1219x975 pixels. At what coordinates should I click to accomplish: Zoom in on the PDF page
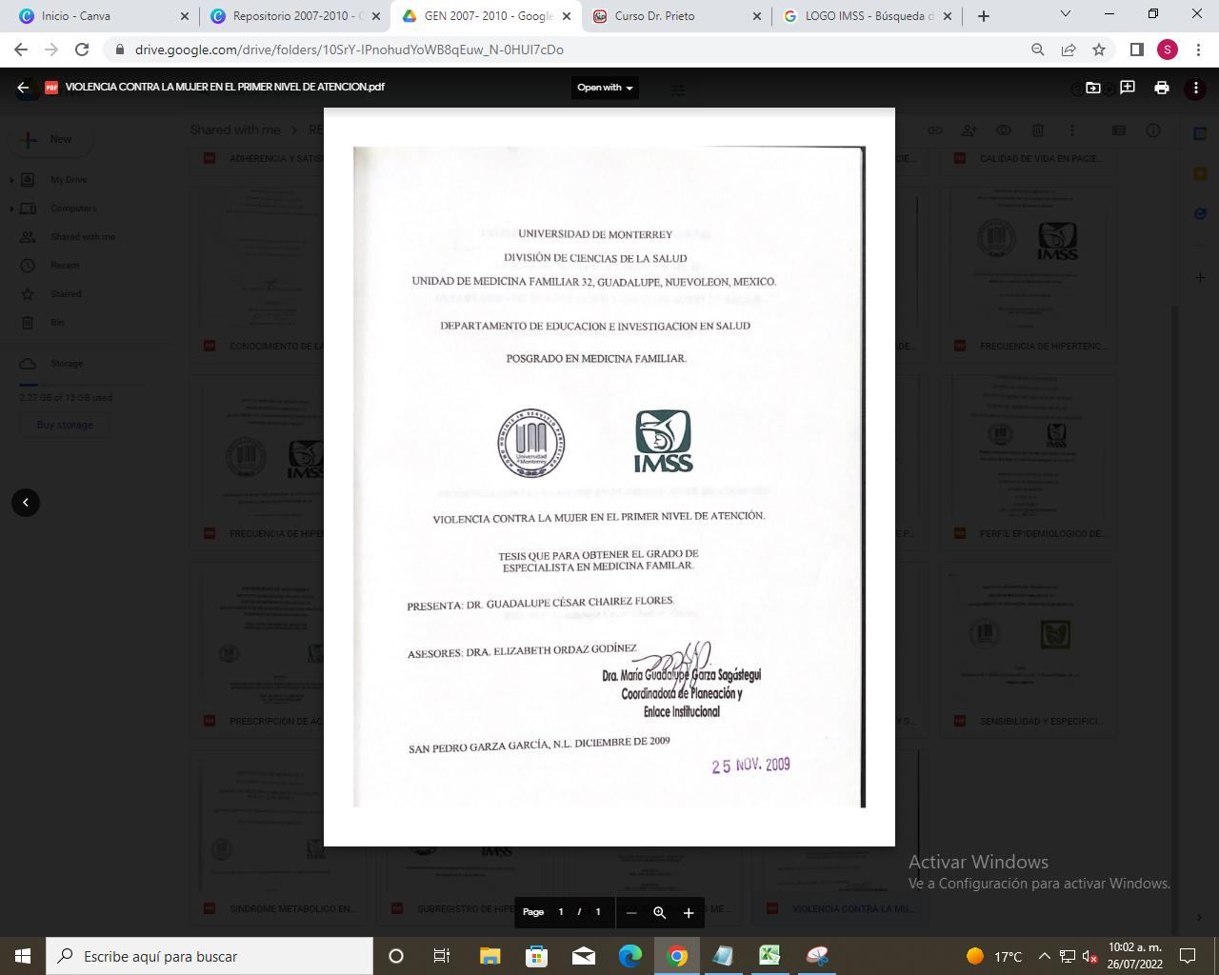689,913
